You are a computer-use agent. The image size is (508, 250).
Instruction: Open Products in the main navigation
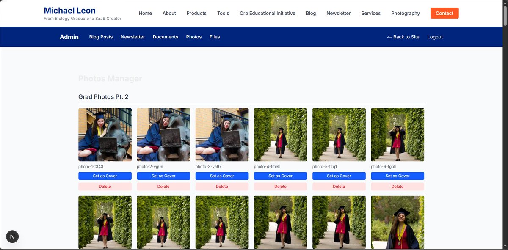[196, 13]
